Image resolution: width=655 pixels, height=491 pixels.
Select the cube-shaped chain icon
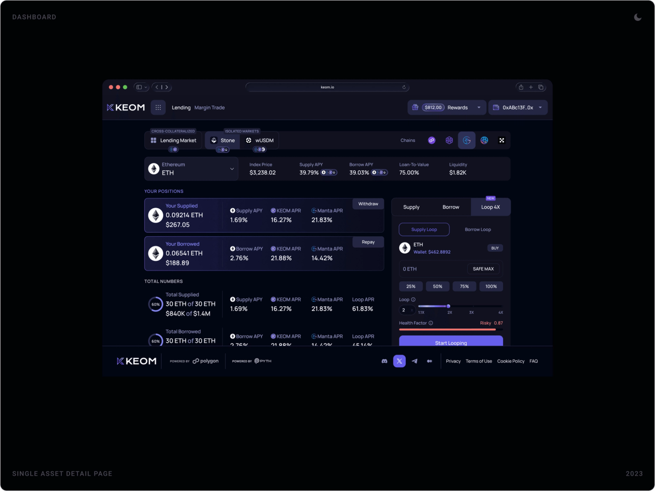coord(449,140)
